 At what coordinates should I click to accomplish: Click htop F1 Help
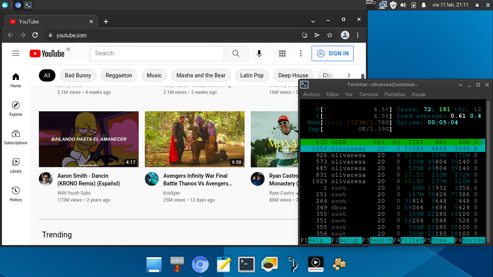tap(316, 240)
